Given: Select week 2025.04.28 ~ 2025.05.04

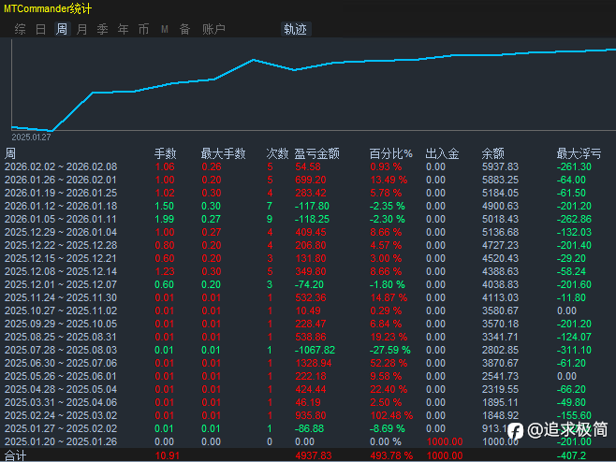Looking at the screenshot, I should coord(61,389).
